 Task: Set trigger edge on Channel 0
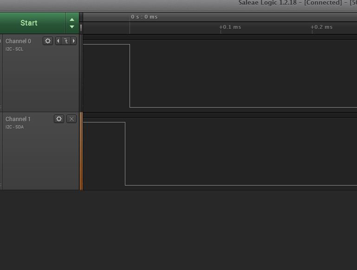click(x=66, y=41)
